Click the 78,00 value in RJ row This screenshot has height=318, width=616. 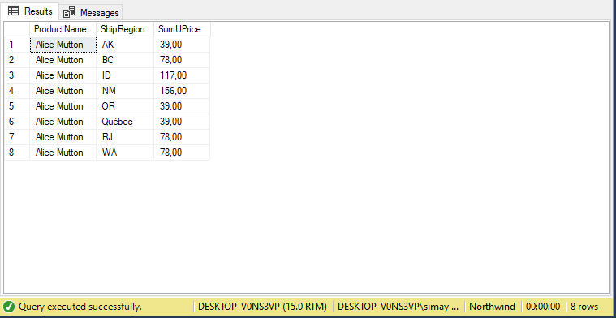[x=182, y=137]
